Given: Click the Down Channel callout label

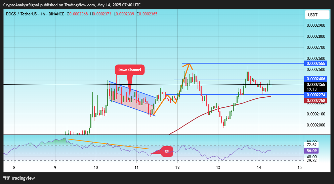Looking at the screenshot, I should pyautogui.click(x=130, y=70).
